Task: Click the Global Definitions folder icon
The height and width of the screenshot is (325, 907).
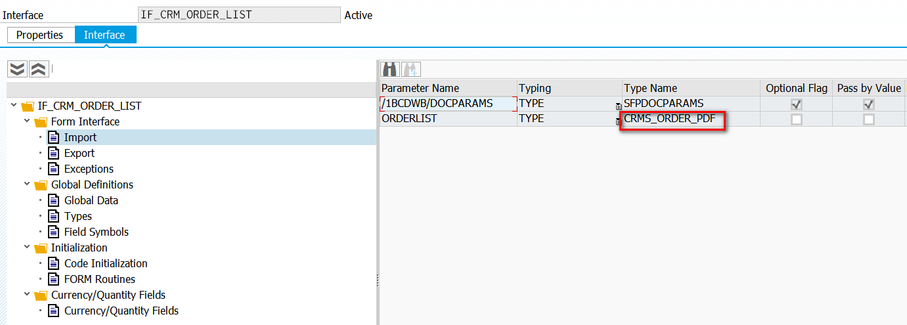Action: pos(40,184)
